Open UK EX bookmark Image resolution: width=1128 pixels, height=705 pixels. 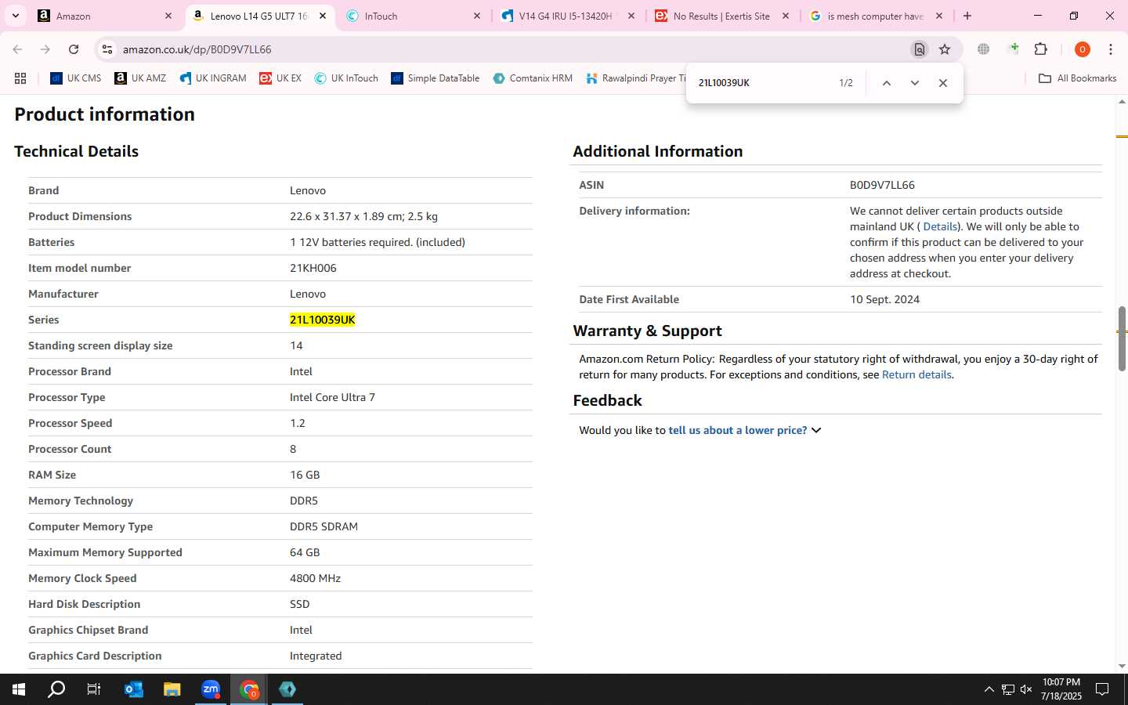coord(280,78)
